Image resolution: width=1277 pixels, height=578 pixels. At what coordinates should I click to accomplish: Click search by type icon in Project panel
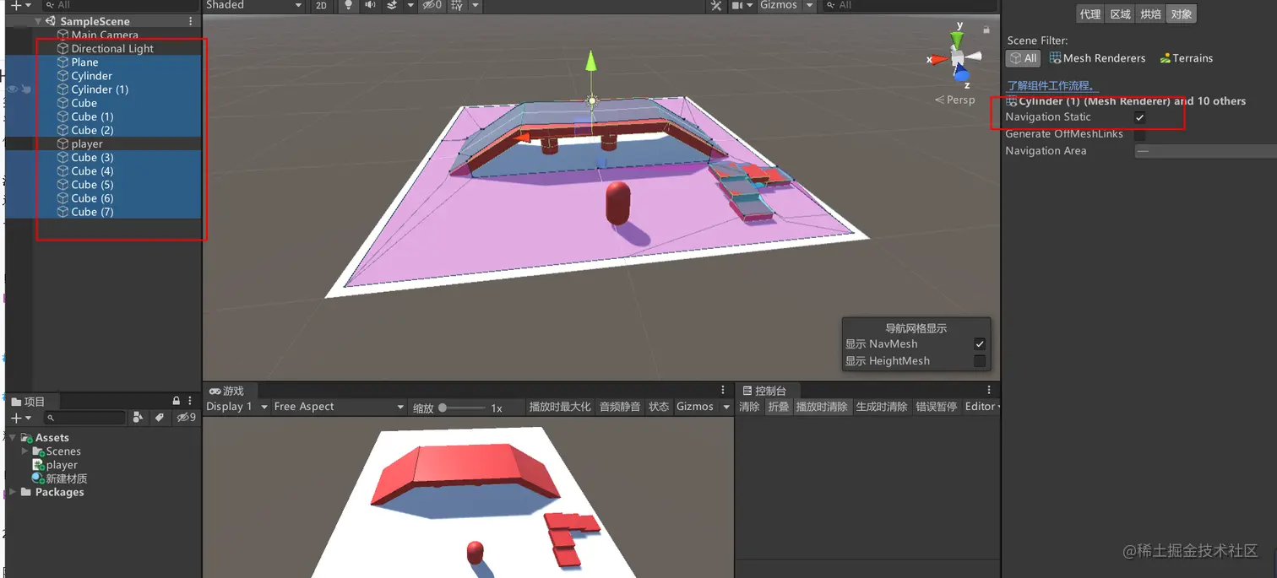point(139,418)
